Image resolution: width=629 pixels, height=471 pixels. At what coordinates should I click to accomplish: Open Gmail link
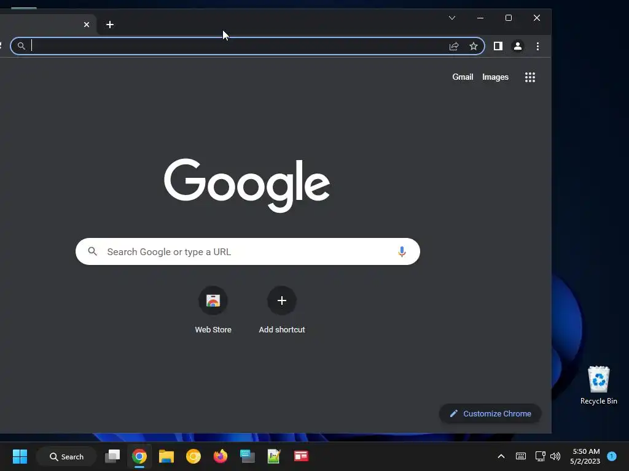pyautogui.click(x=463, y=77)
